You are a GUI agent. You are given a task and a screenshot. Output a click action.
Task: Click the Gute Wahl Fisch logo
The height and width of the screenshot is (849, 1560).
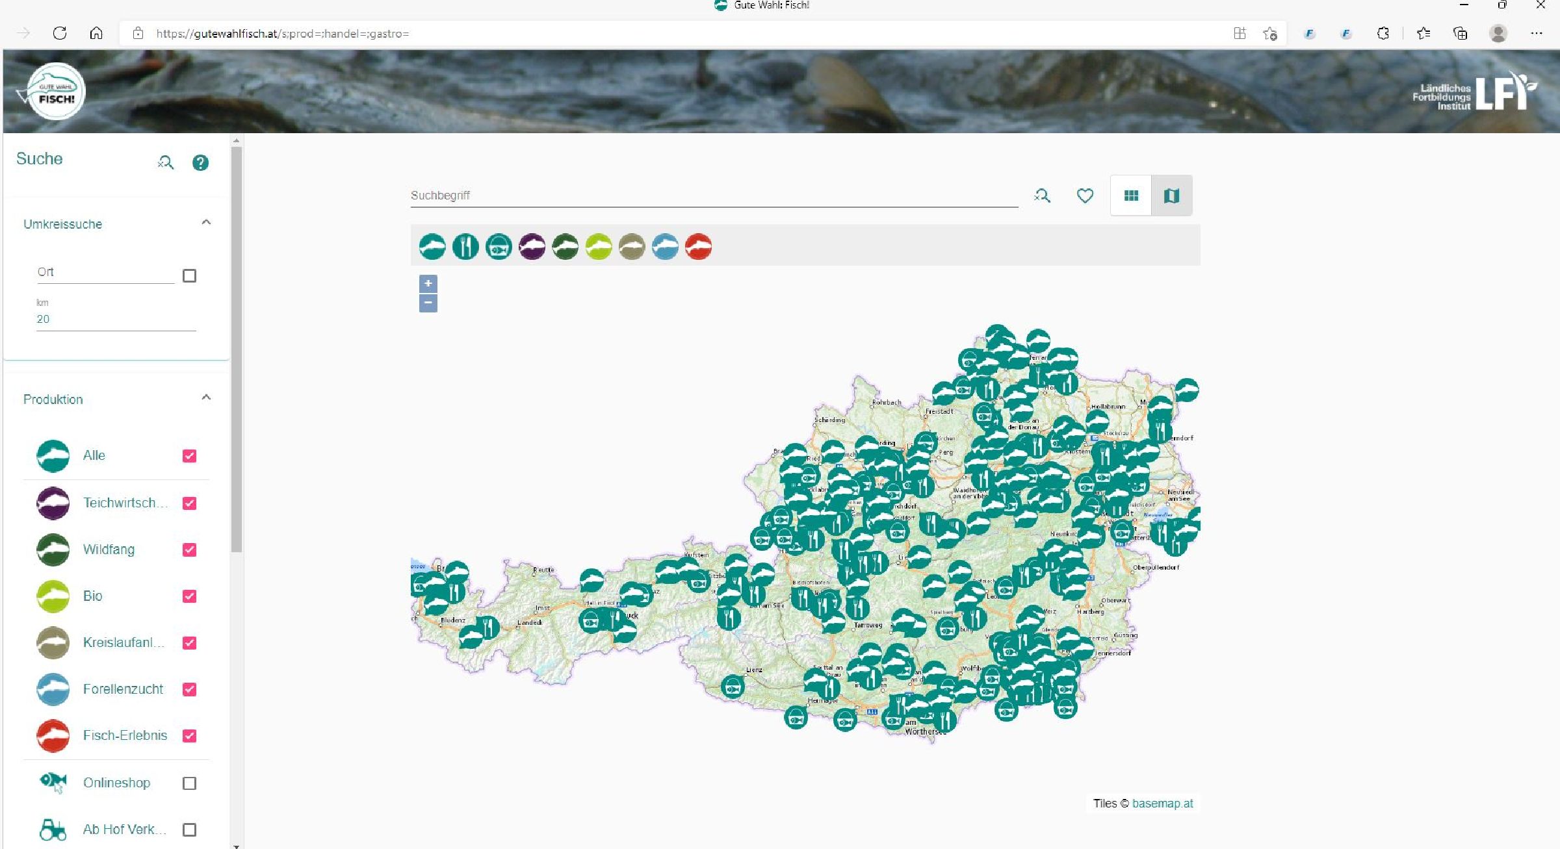click(x=55, y=92)
